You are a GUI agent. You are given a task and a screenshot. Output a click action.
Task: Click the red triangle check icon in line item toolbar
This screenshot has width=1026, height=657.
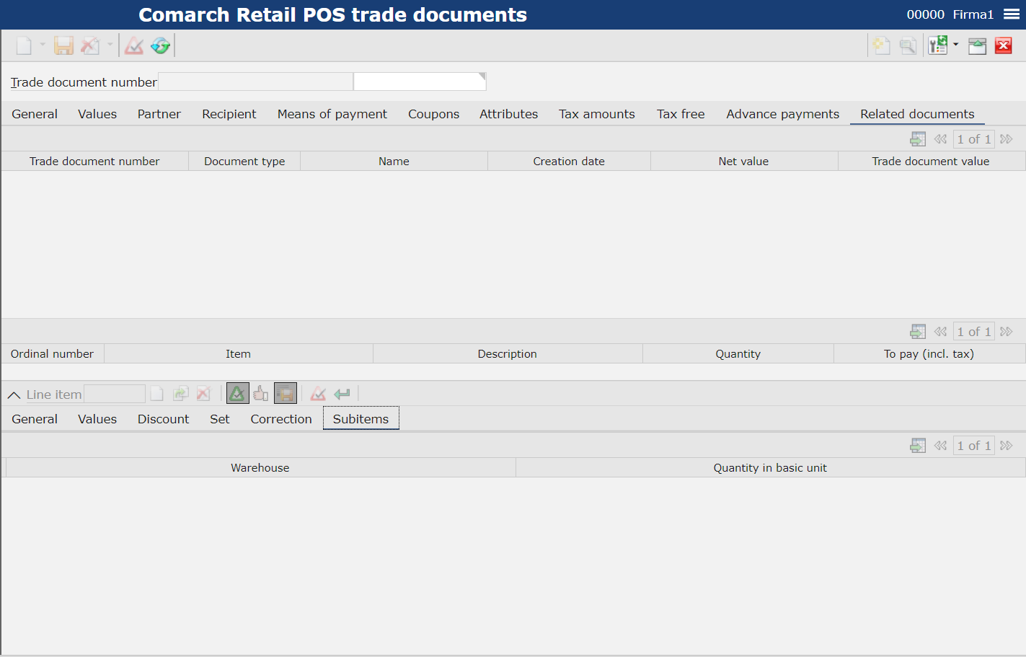coord(318,394)
